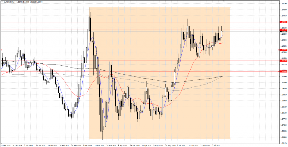This screenshot has width=288, height=147.
Task: Click the 12 Dec 2019 date label
Action: click(x=6, y=145)
